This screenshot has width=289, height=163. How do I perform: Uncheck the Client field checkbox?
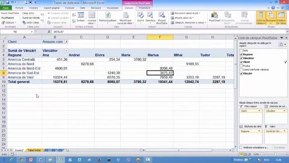click(241, 62)
